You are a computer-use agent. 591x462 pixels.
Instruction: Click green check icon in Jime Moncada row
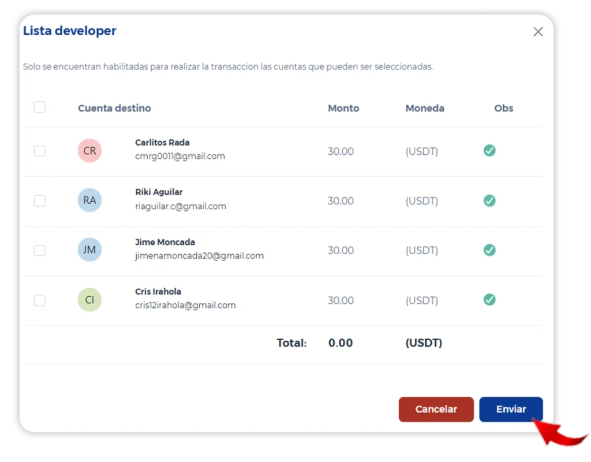tap(489, 250)
